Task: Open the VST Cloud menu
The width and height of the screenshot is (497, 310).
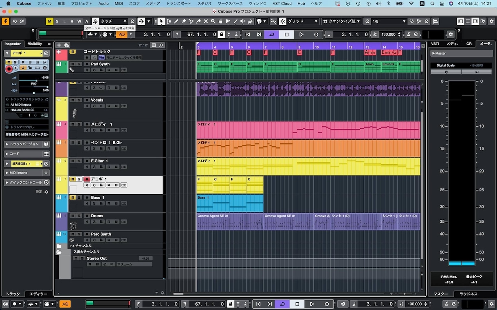Action: [282, 3]
